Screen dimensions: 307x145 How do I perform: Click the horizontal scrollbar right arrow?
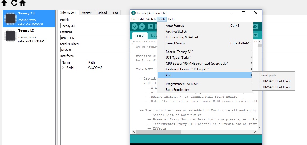point(255,132)
